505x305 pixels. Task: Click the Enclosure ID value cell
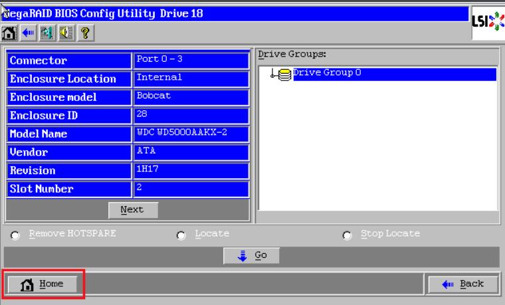click(191, 116)
